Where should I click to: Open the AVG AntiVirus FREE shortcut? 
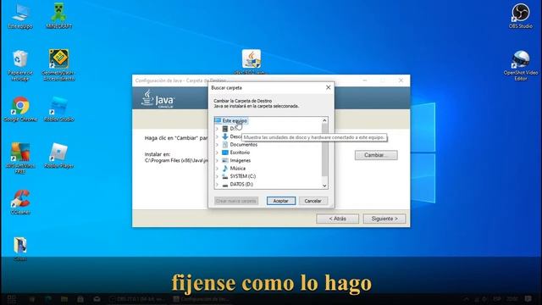point(20,158)
